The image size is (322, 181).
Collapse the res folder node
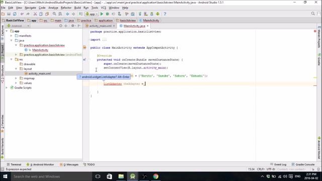click(x=12, y=59)
